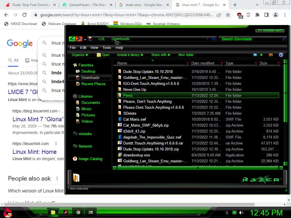Open Chrome's three-dot menu

pos(285,15)
